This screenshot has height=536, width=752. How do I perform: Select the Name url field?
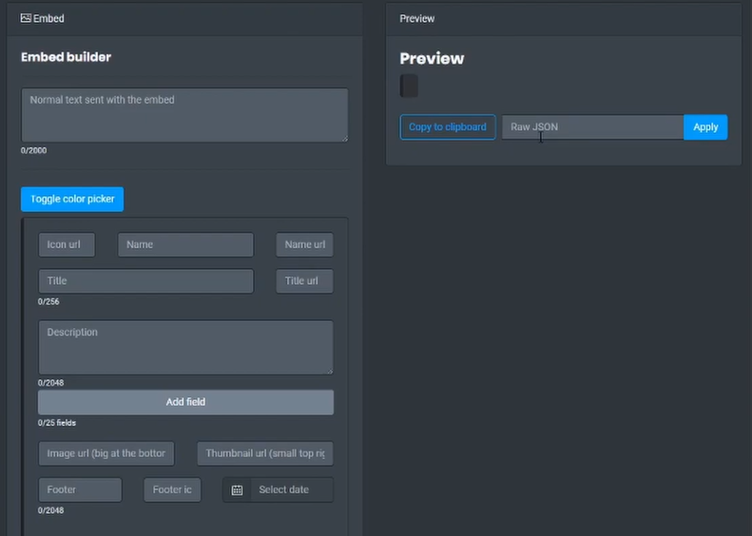click(304, 244)
